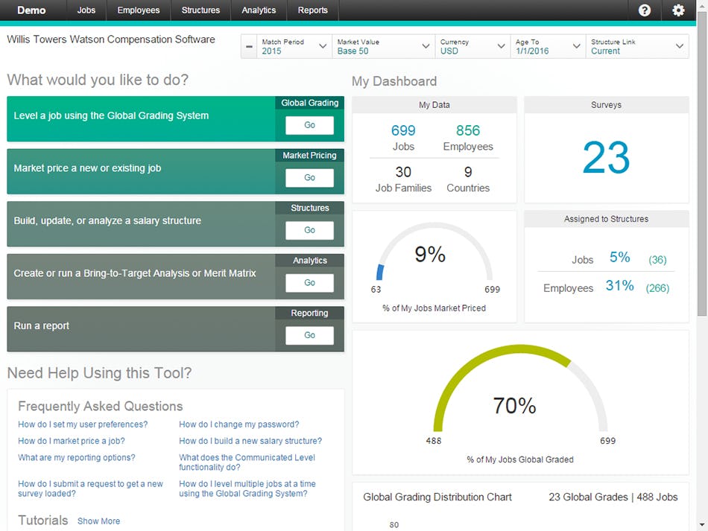Open the Jobs menu
The height and width of the screenshot is (531, 708).
click(x=86, y=10)
